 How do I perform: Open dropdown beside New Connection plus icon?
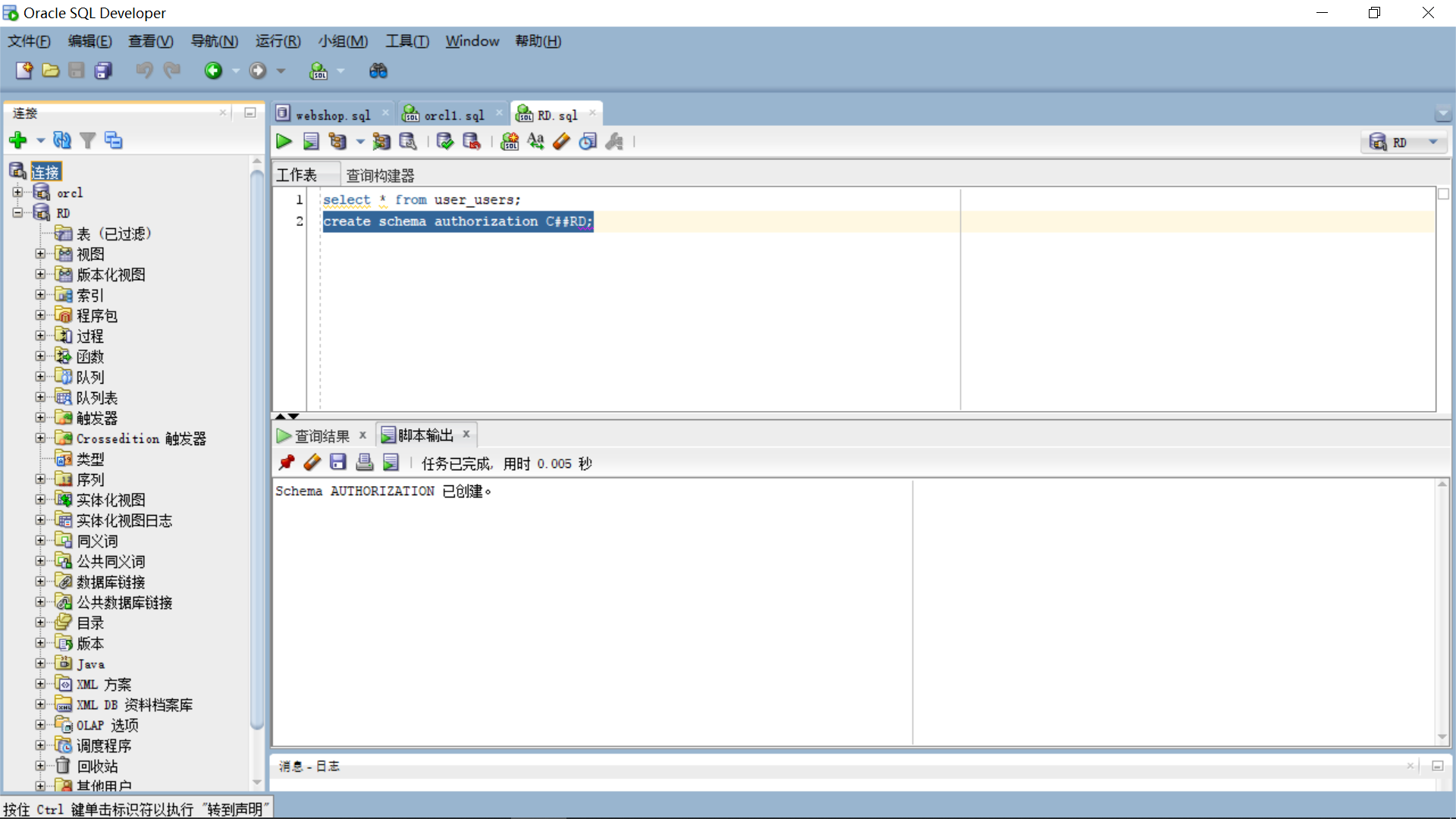click(x=40, y=140)
